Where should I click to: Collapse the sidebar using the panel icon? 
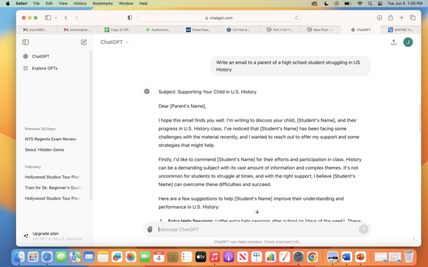click(x=26, y=42)
